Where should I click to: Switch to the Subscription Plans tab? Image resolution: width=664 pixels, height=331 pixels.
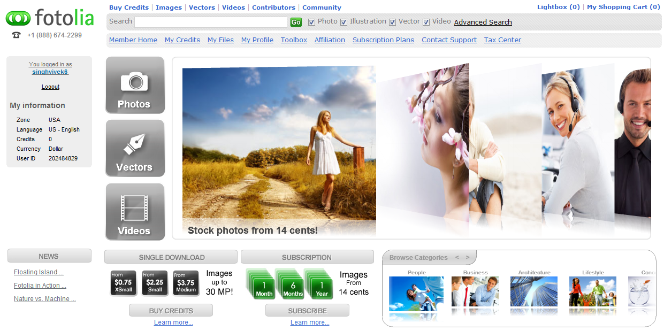click(383, 40)
